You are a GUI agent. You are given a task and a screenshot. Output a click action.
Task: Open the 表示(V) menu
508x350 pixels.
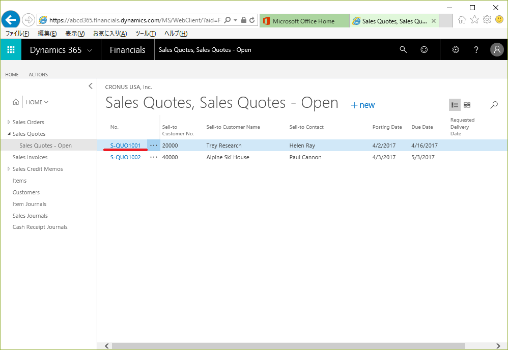[x=75, y=34]
